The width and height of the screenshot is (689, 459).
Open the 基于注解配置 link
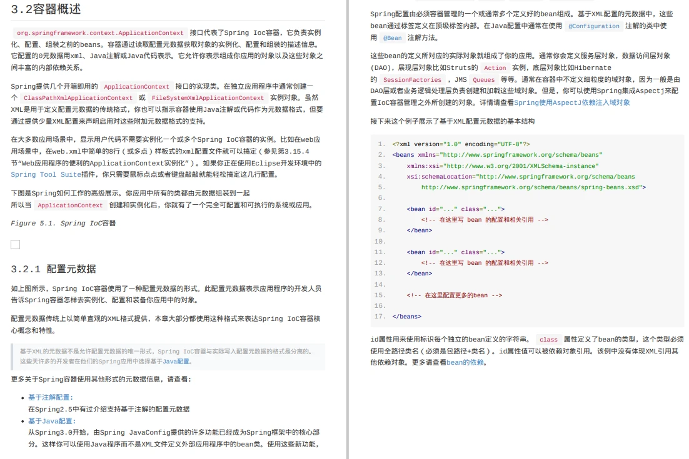pyautogui.click(x=51, y=398)
